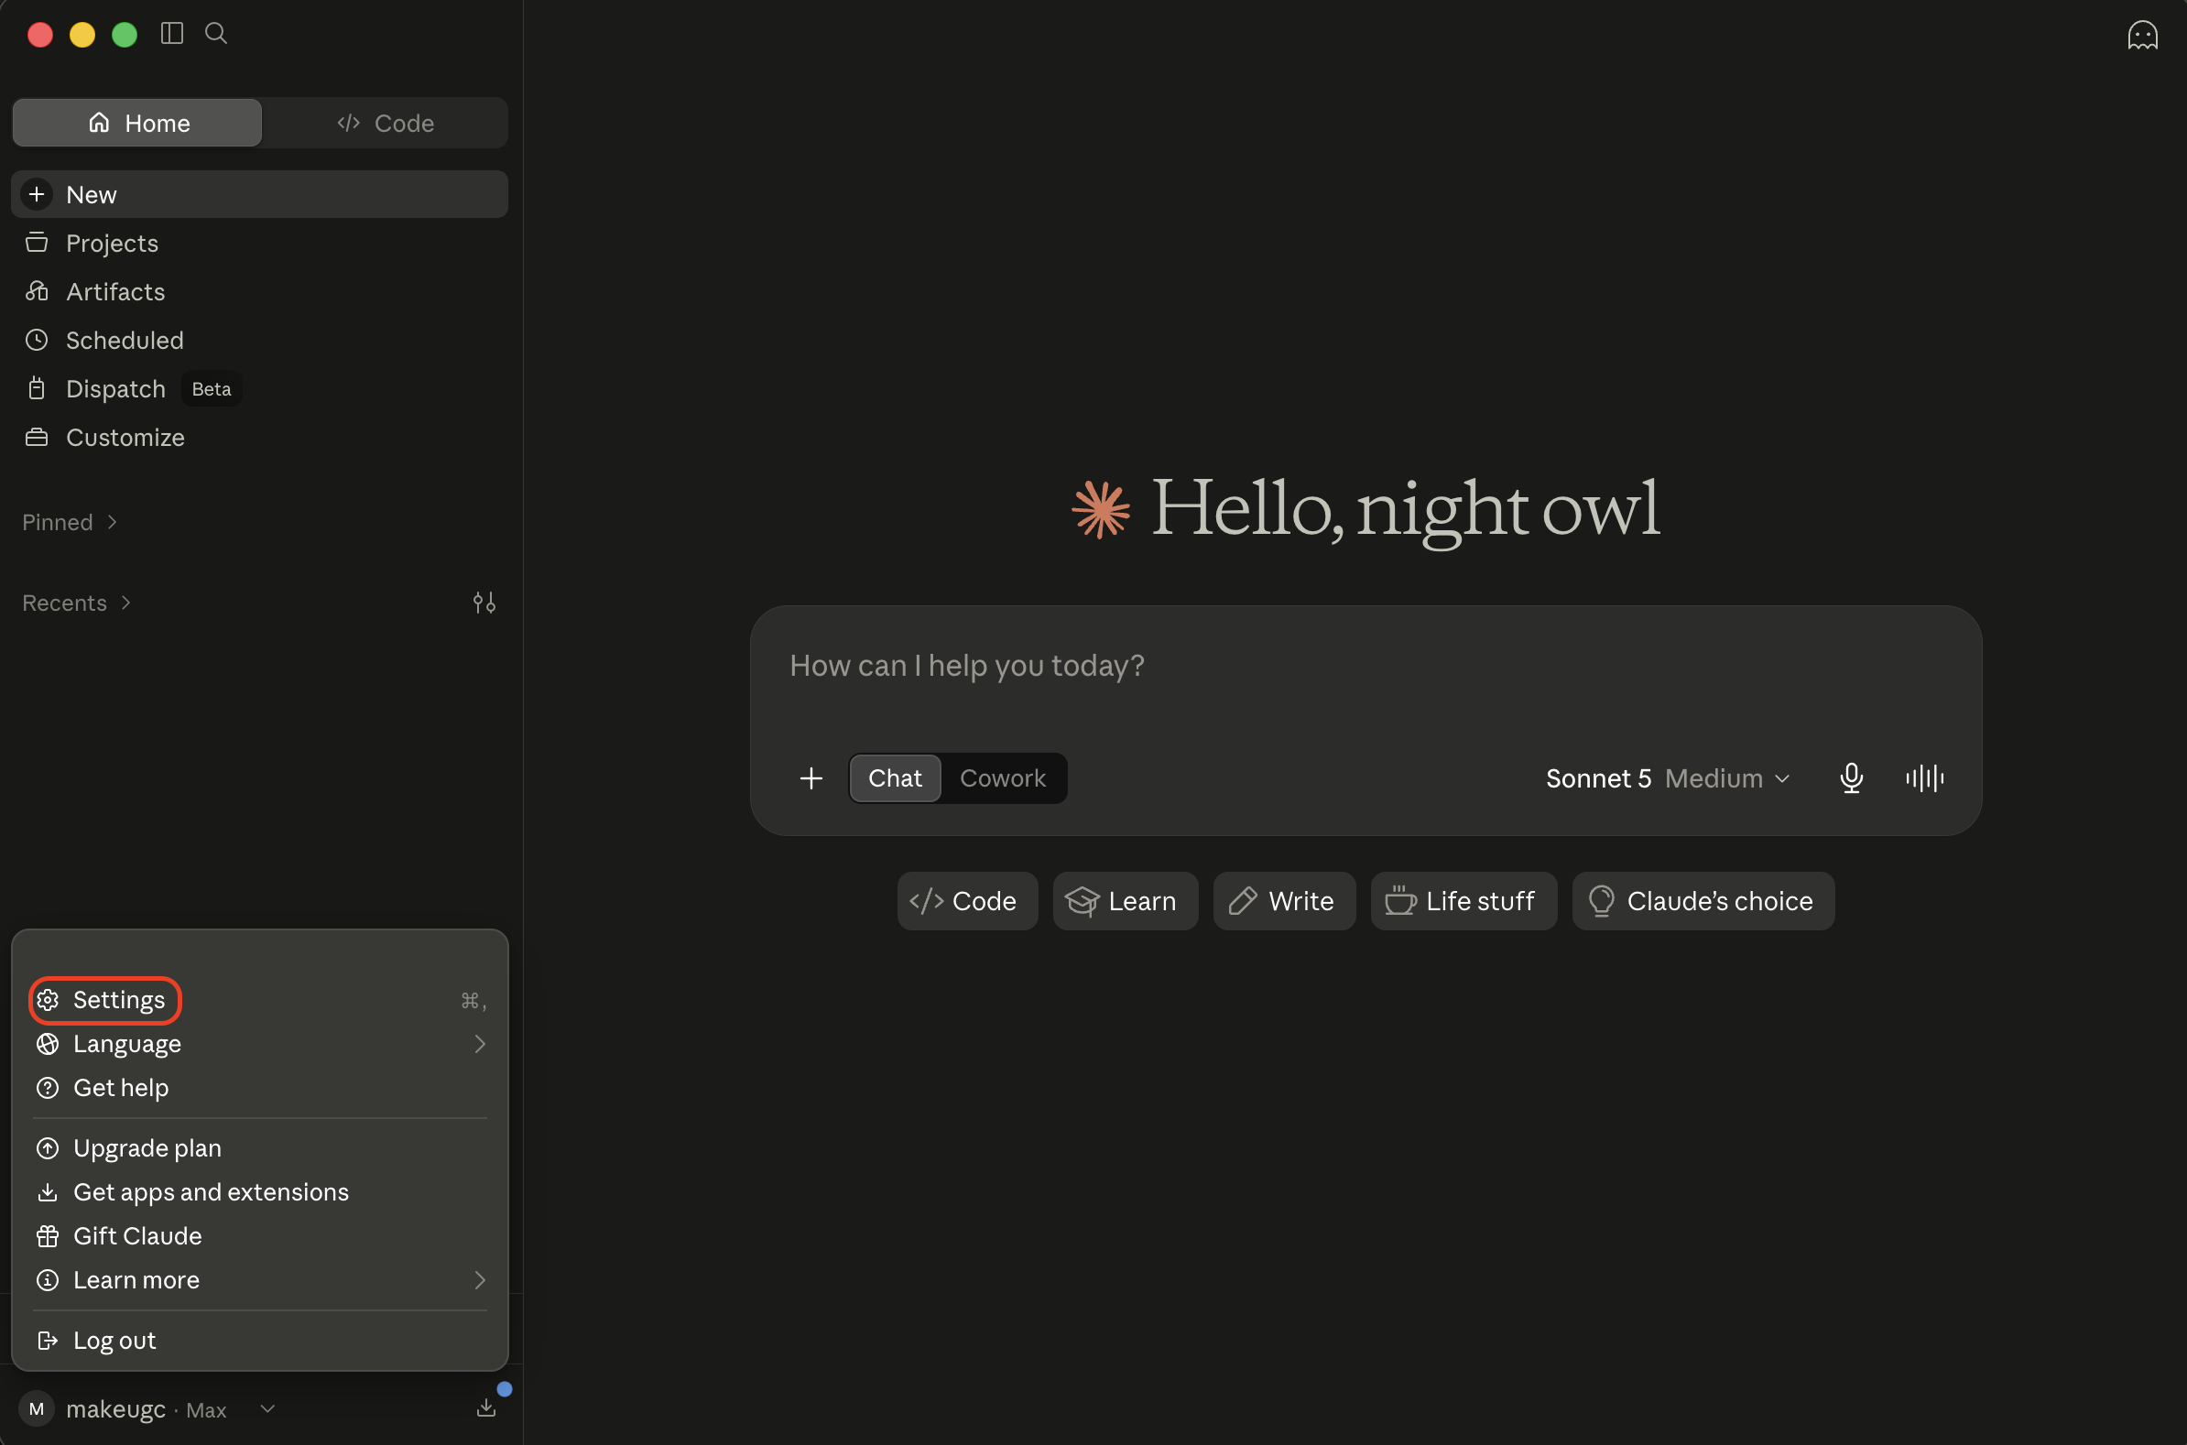Open the Sonnet 5 Medium model dropdown
Screen dimensions: 2187x1445
(x=1667, y=778)
